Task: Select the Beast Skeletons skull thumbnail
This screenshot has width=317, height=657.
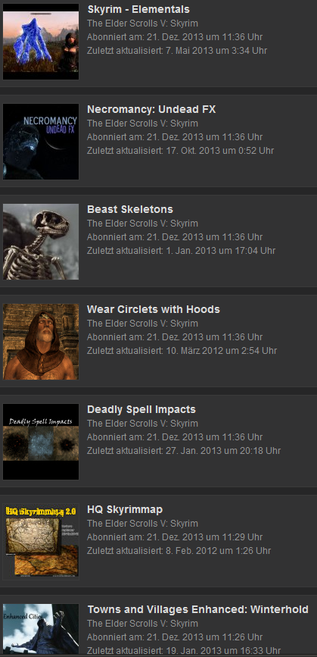Action: coord(41,242)
